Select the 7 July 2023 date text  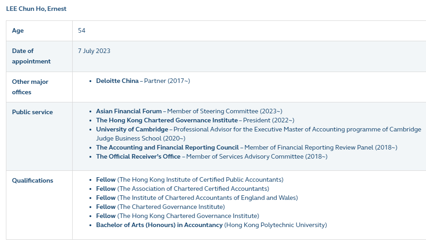pyautogui.click(x=94, y=51)
